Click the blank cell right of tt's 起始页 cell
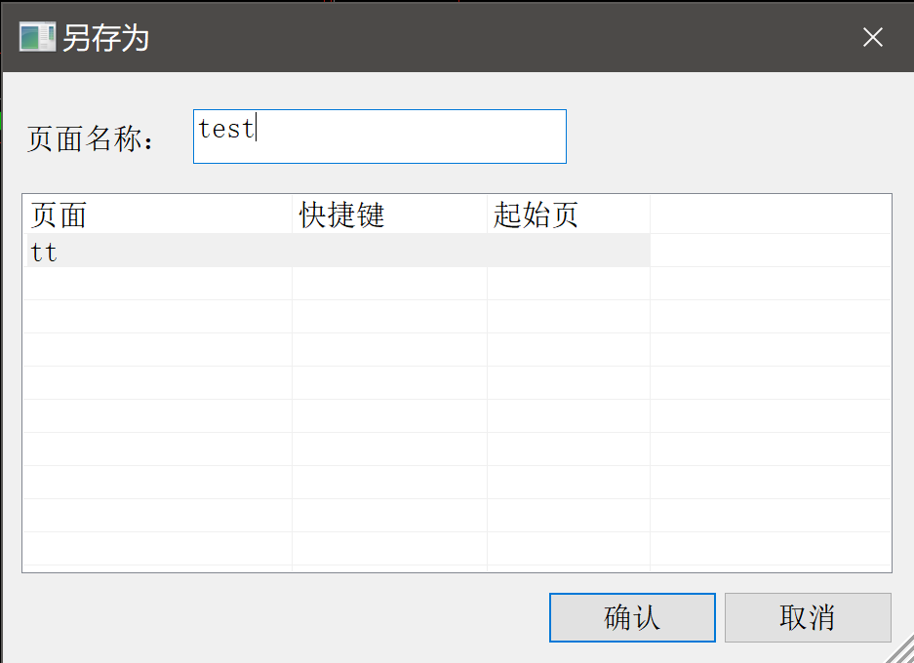Image resolution: width=914 pixels, height=663 pixels. 770,252
